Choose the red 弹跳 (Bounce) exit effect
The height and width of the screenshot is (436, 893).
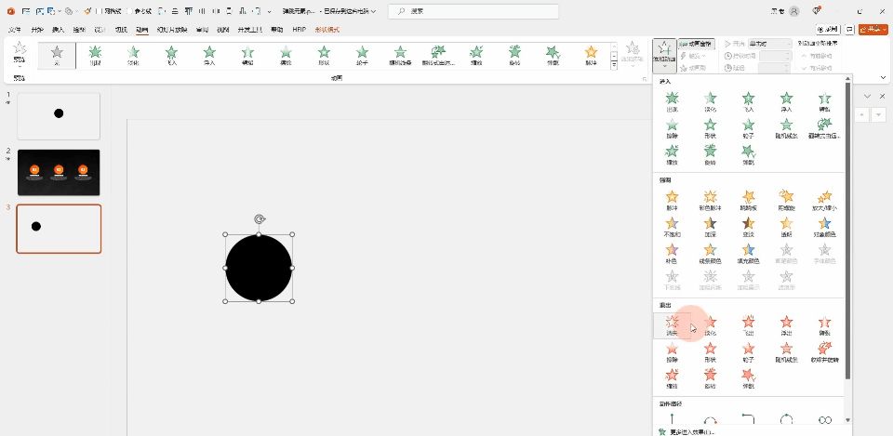click(748, 379)
